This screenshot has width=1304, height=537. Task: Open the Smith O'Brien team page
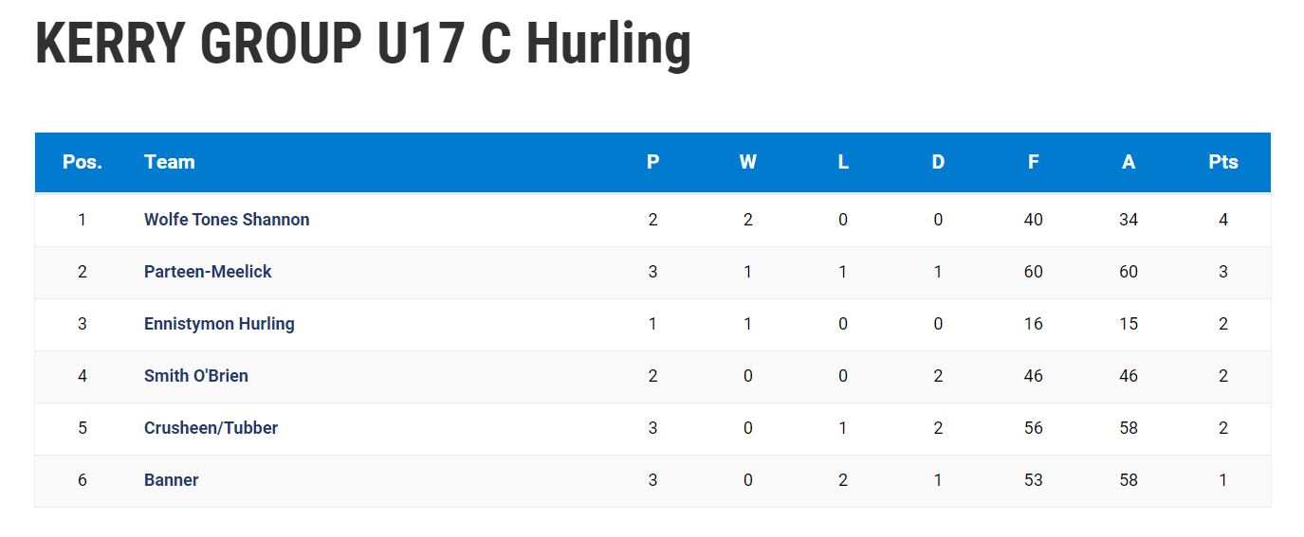click(196, 376)
